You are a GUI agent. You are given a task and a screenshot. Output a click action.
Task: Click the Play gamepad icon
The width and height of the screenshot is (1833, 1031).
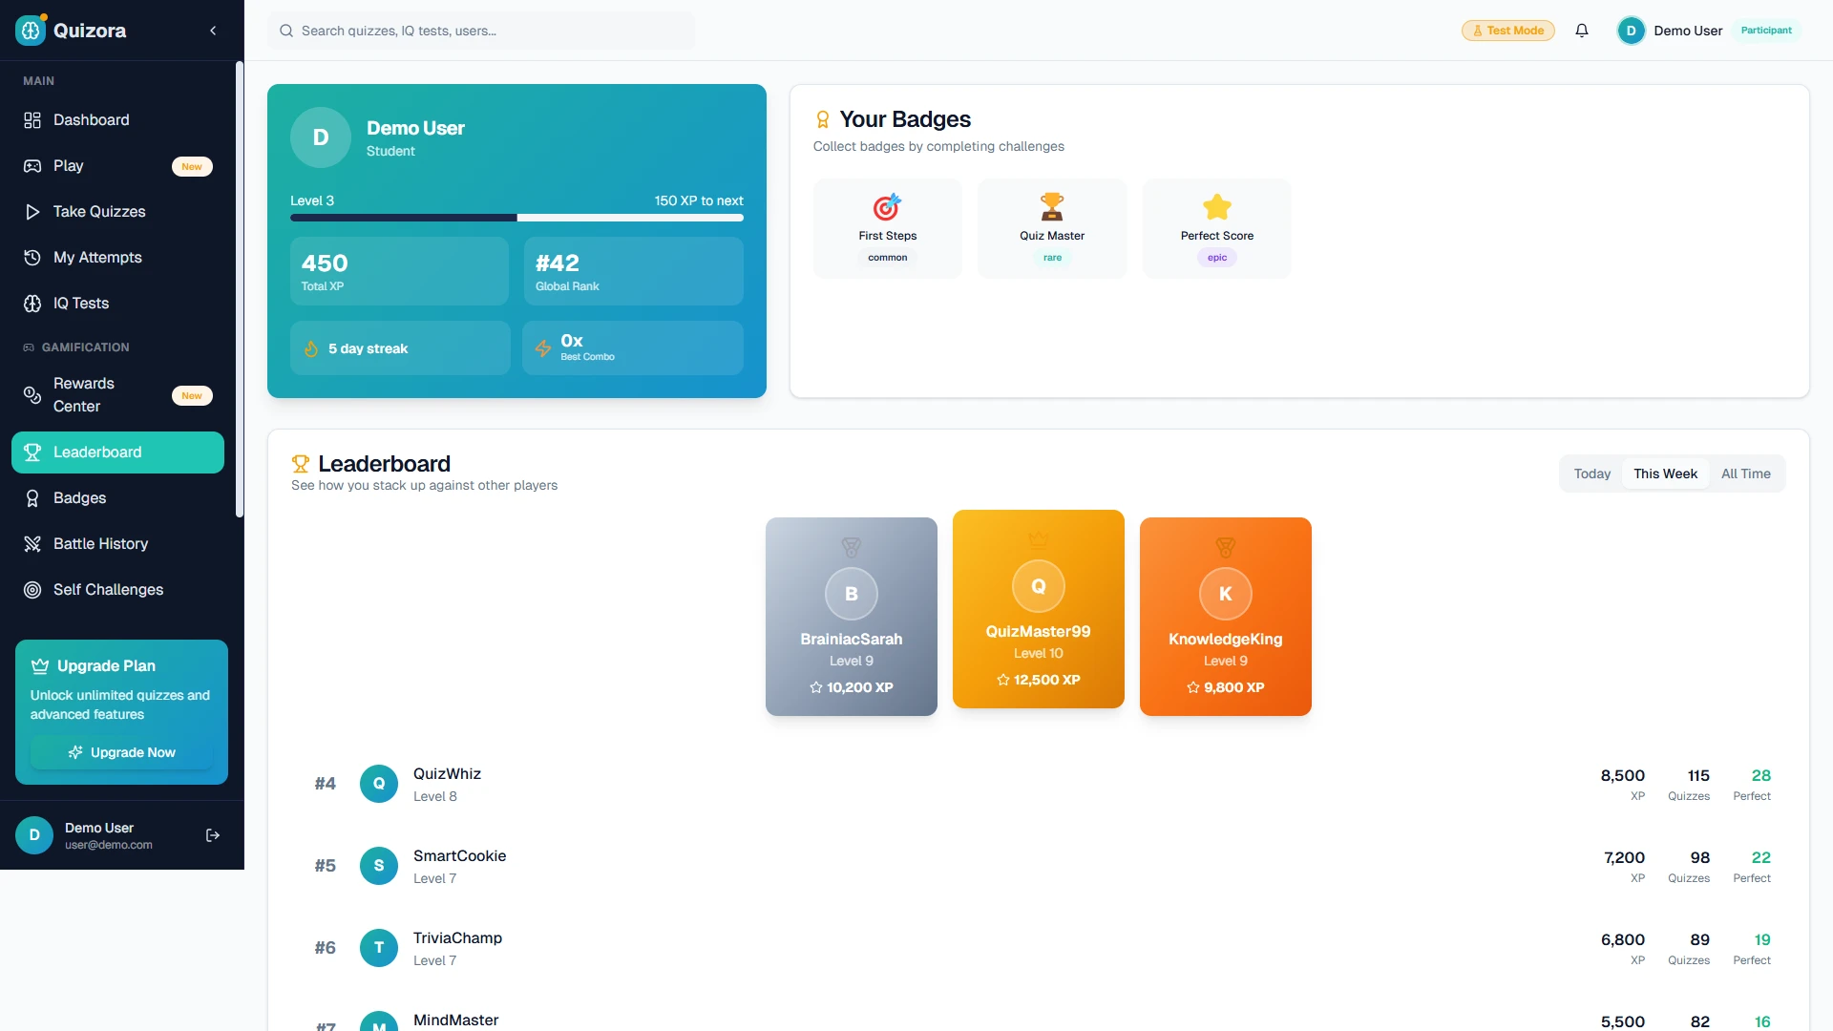tap(32, 166)
